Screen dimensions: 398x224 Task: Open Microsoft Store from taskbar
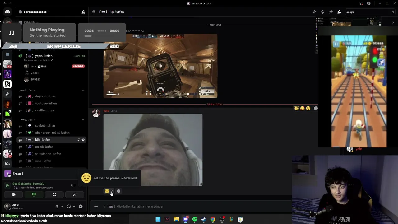pos(240,219)
